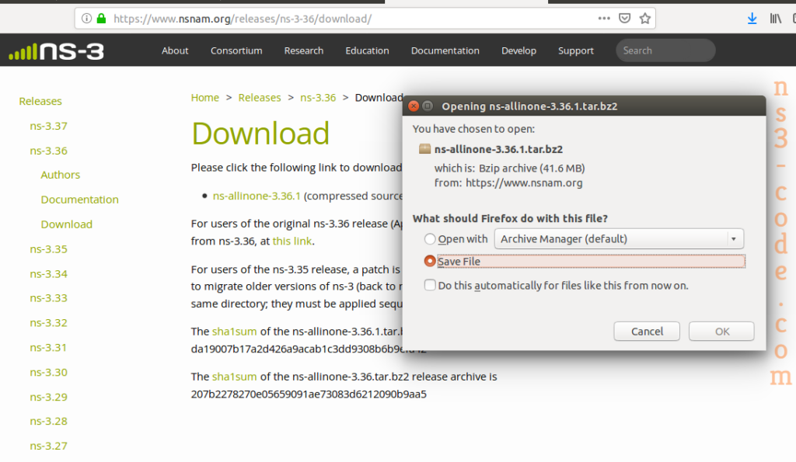
Task: Open ns-3.37 in the sidebar
Action: pos(48,126)
